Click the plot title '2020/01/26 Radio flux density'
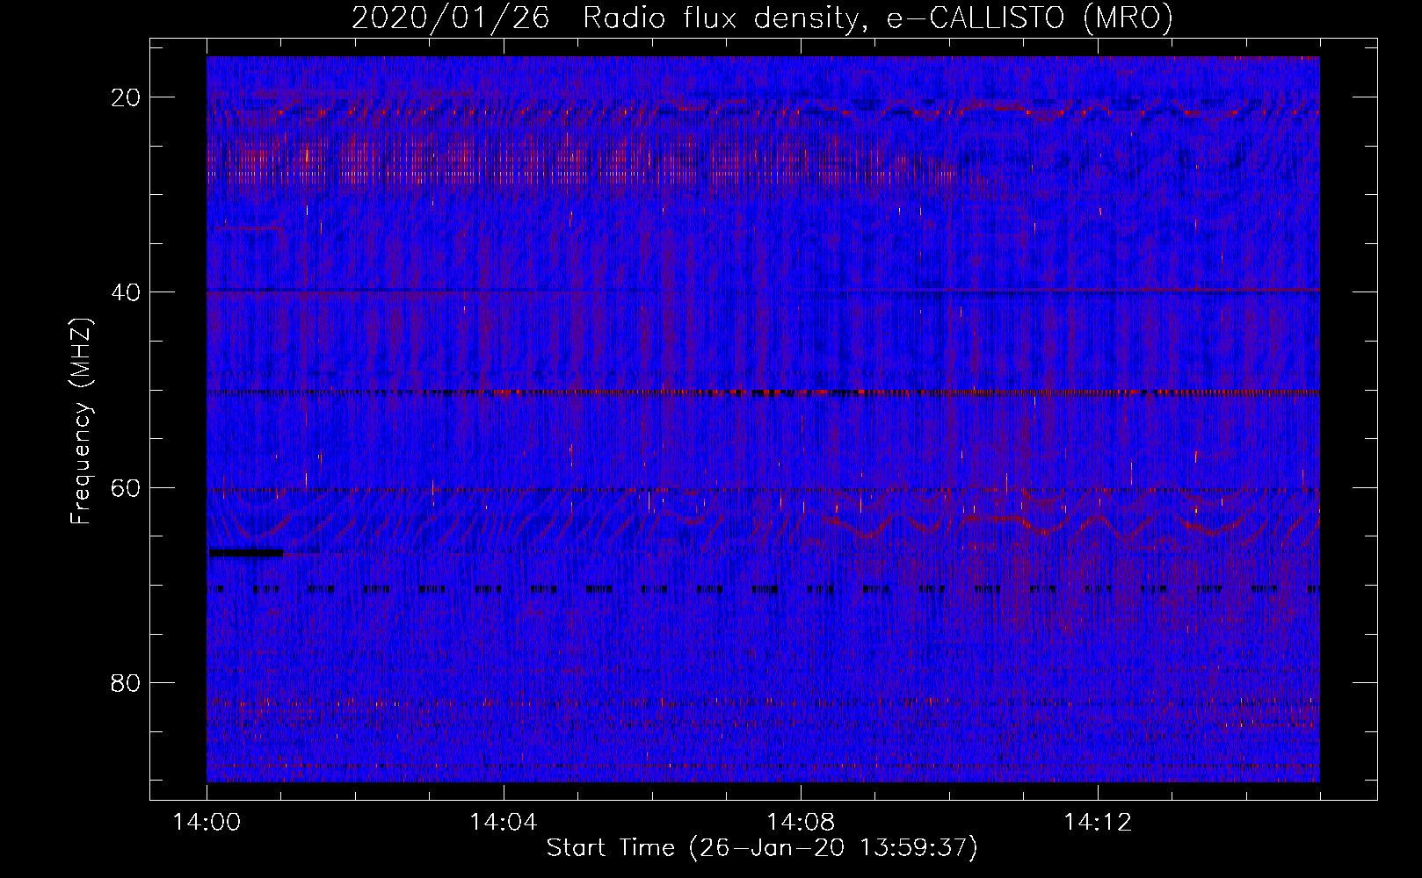 762,18
